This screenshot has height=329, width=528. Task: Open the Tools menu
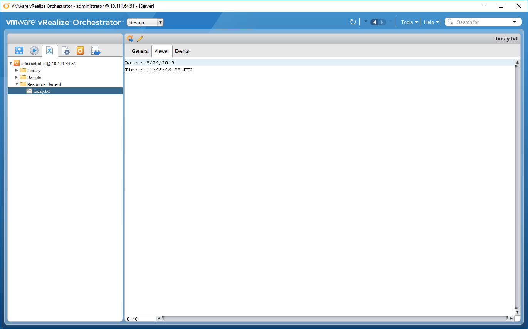(409, 22)
